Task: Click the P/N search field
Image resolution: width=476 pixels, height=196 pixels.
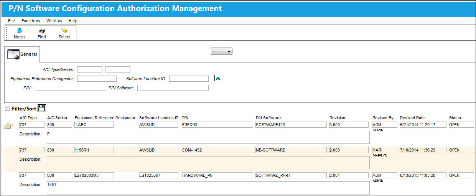Action: click(70, 88)
